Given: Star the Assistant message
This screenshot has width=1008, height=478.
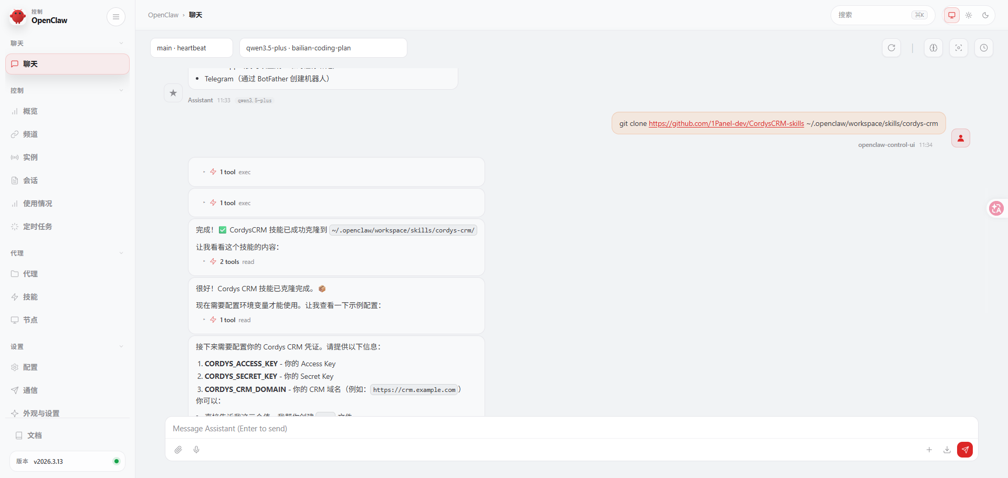Looking at the screenshot, I should [x=173, y=93].
